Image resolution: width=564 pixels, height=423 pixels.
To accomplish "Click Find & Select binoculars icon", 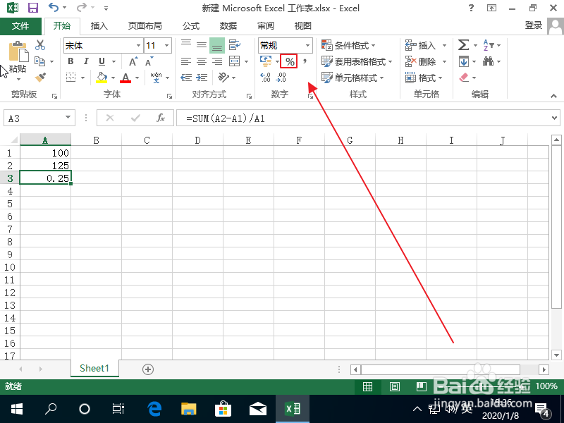I will point(488,61).
